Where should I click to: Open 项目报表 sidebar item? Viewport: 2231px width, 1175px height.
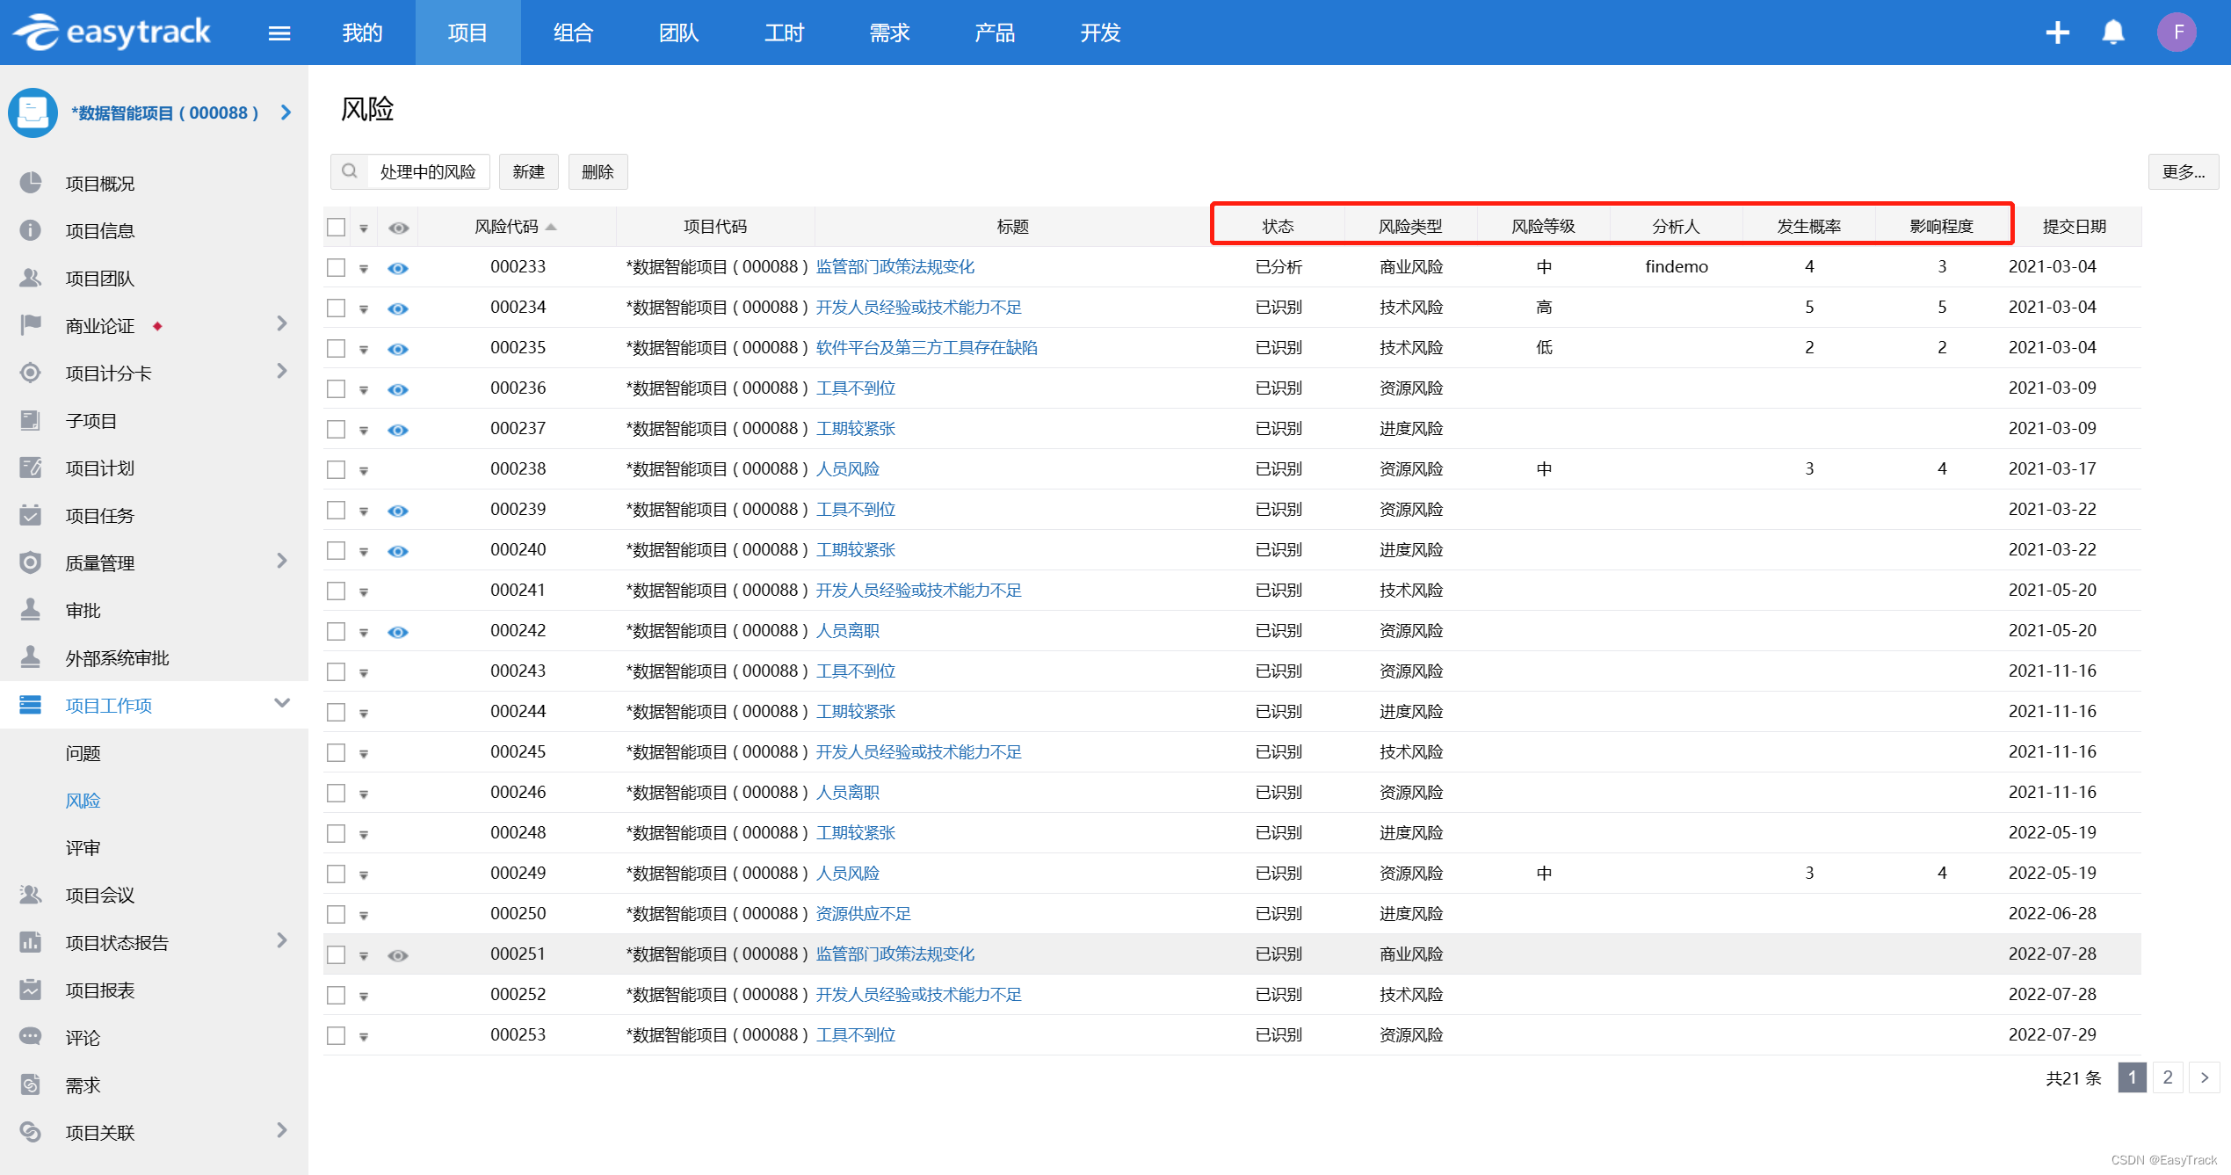click(99, 990)
